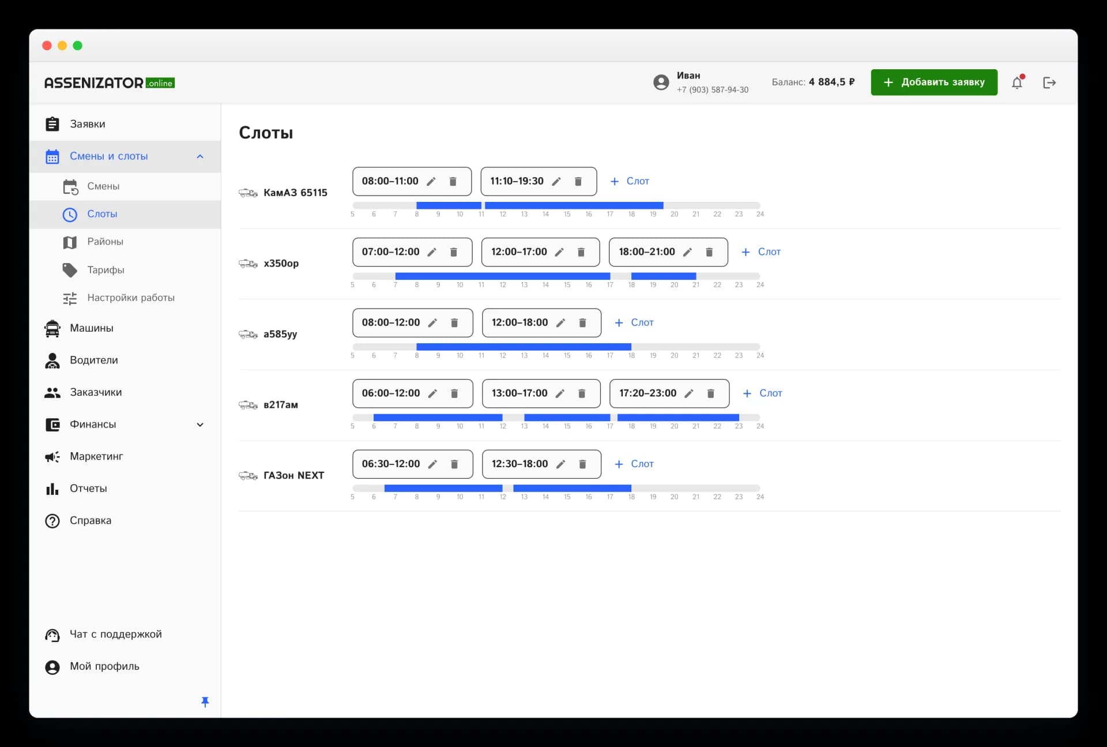Go to Смены submenu item
Screen dimensions: 1107x747
click(x=125, y=186)
